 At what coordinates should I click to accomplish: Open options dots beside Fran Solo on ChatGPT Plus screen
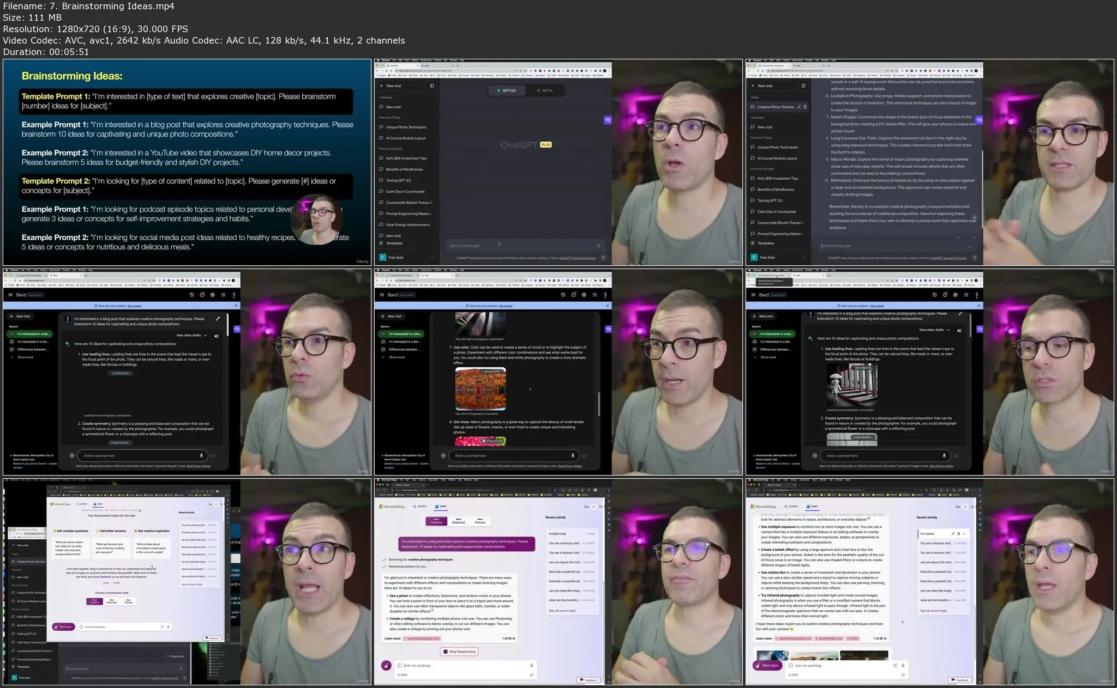pos(433,257)
